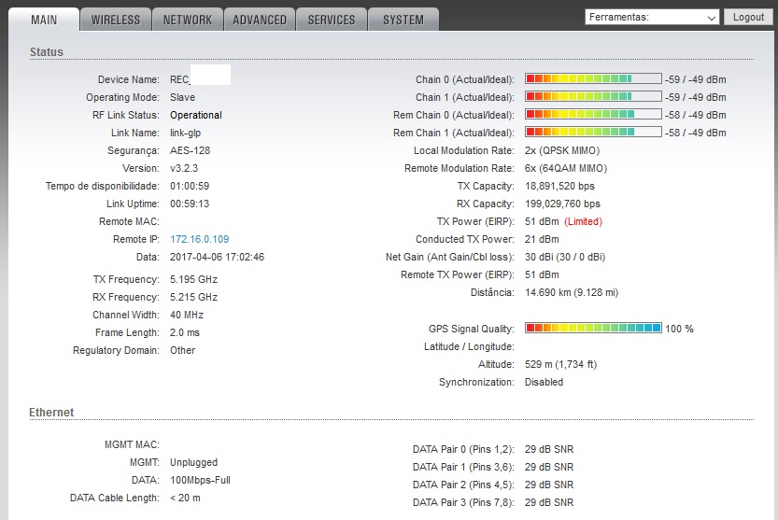Open the NETWORK tab

coord(187,20)
